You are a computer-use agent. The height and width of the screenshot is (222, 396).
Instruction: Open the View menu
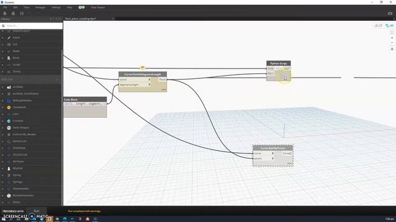click(x=27, y=7)
